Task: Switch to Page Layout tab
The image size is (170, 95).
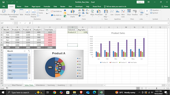Action: click(x=36, y=6)
